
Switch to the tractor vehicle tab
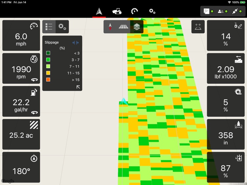[x=117, y=11]
